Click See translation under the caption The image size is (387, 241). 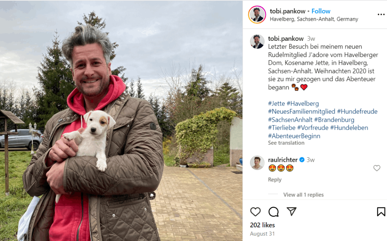click(286, 143)
